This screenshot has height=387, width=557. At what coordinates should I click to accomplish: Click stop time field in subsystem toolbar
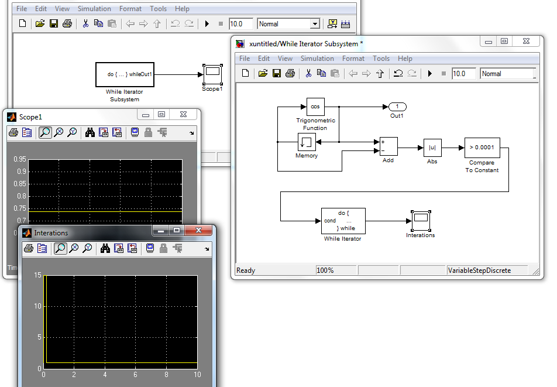click(463, 74)
